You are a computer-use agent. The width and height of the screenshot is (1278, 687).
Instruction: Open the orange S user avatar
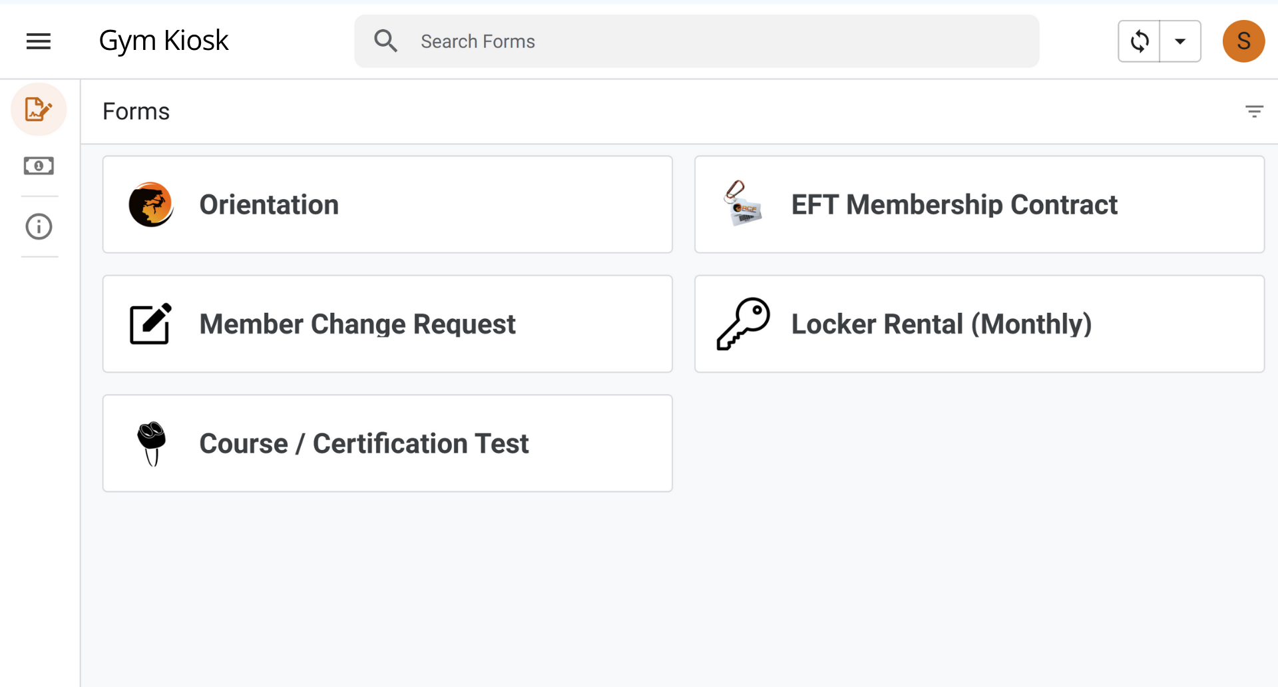pos(1243,41)
